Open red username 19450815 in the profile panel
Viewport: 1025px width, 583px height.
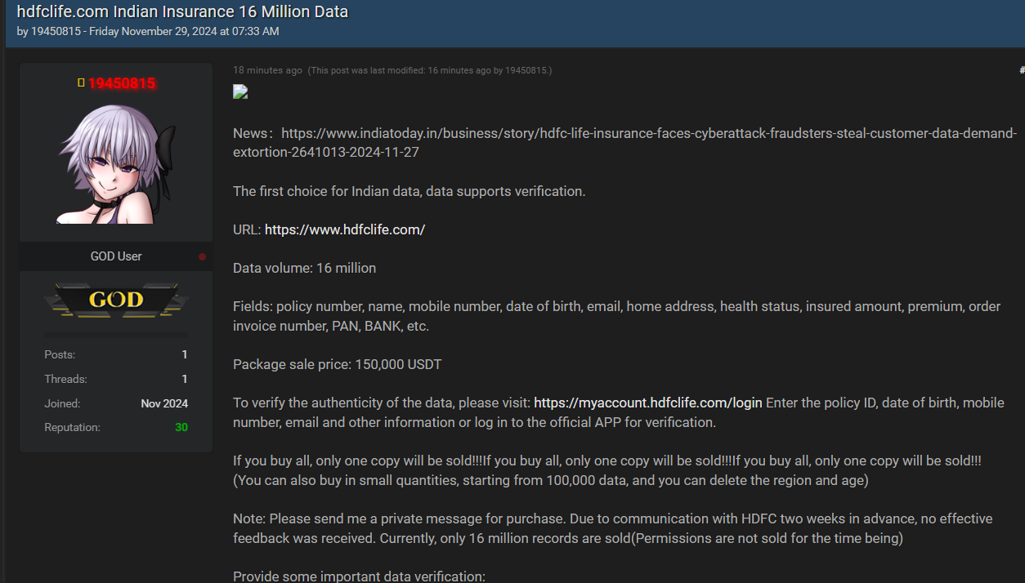[122, 83]
